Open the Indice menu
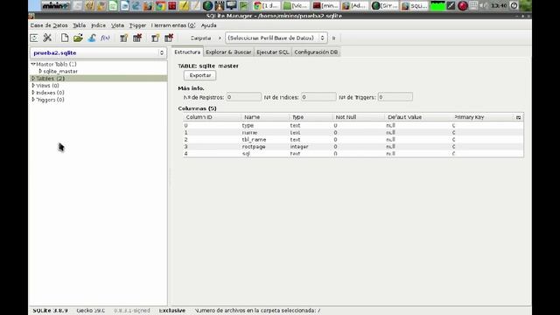Image resolution: width=560 pixels, height=315 pixels. click(x=98, y=25)
